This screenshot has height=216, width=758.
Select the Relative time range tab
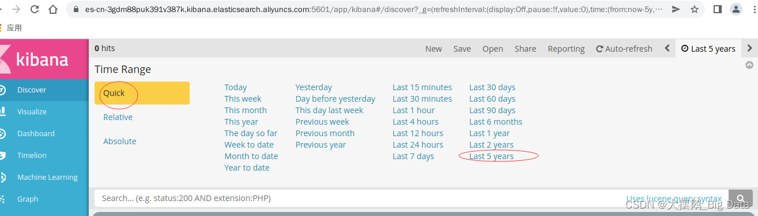pos(118,117)
